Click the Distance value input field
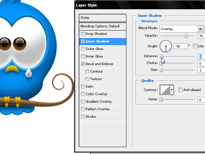 click(201, 56)
